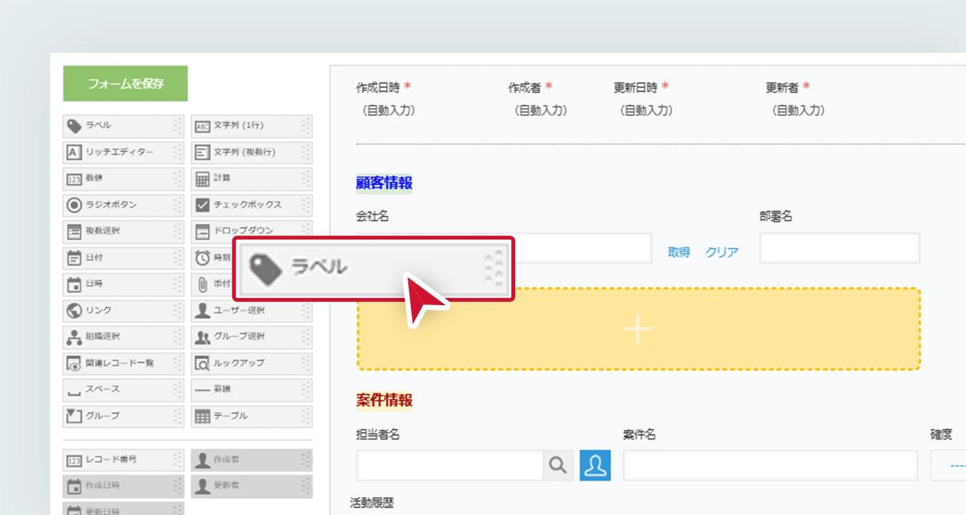The height and width of the screenshot is (515, 966).
Task: Pick the 組織選択 field type
Action: 124,337
